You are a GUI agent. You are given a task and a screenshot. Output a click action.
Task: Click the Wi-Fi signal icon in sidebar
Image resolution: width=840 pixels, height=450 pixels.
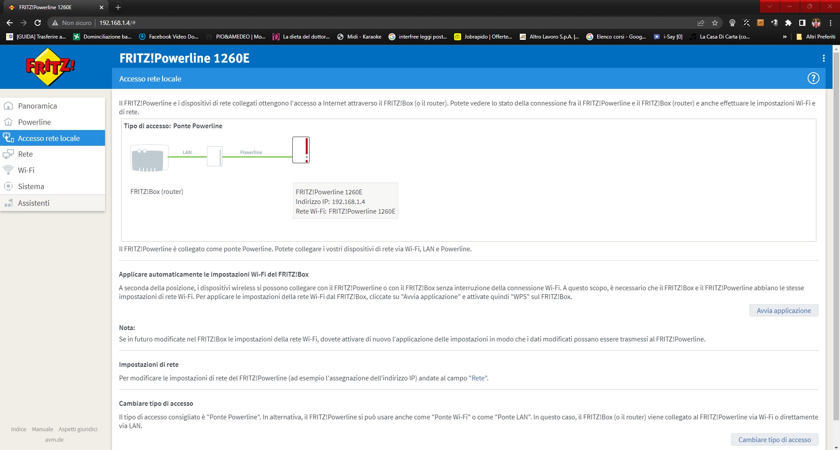coord(8,170)
